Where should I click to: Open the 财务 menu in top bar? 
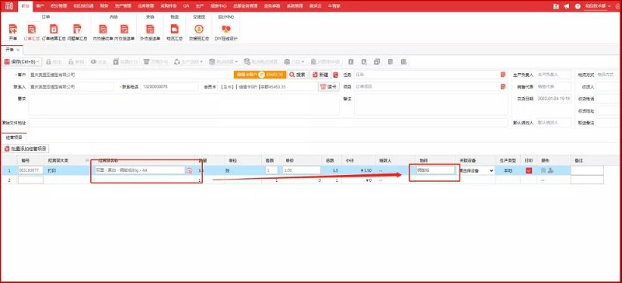tap(104, 6)
